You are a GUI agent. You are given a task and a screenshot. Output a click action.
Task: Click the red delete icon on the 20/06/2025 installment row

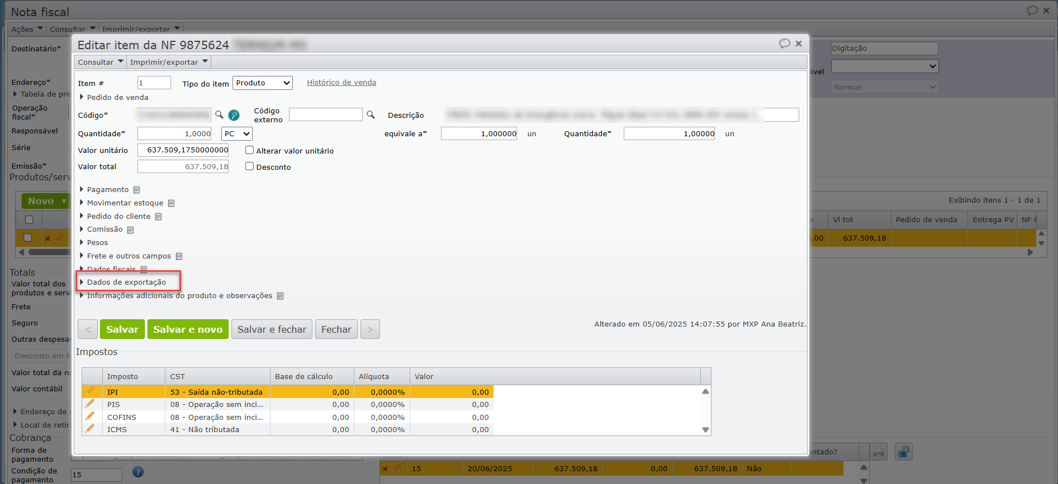(x=385, y=469)
